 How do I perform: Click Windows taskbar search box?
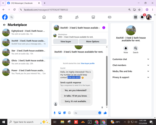[x=29, y=122]
